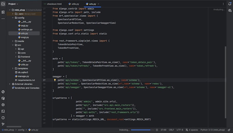This screenshot has width=233, height=133.
Task: Open db.sqlite3 database file
Action: click(x=21, y=72)
